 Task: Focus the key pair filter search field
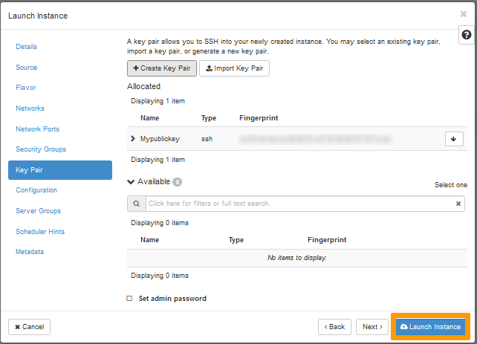pyautogui.click(x=297, y=204)
